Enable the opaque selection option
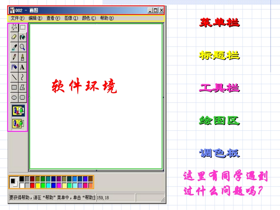Image resolution: width=280 pixels, height=210 pixels. pos(18,111)
